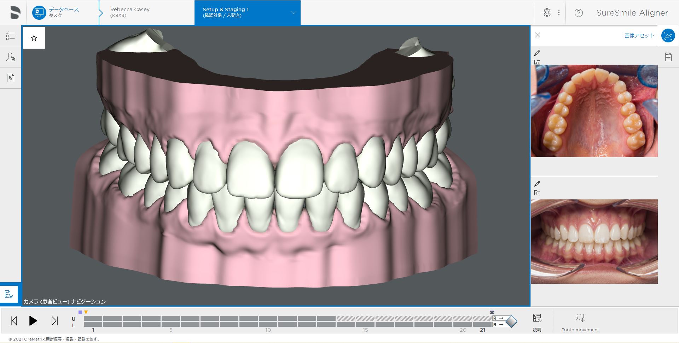Viewport: 679px width, 343px height.
Task: Toggle the bottom-left staging table panel button
Action: pos(9,294)
